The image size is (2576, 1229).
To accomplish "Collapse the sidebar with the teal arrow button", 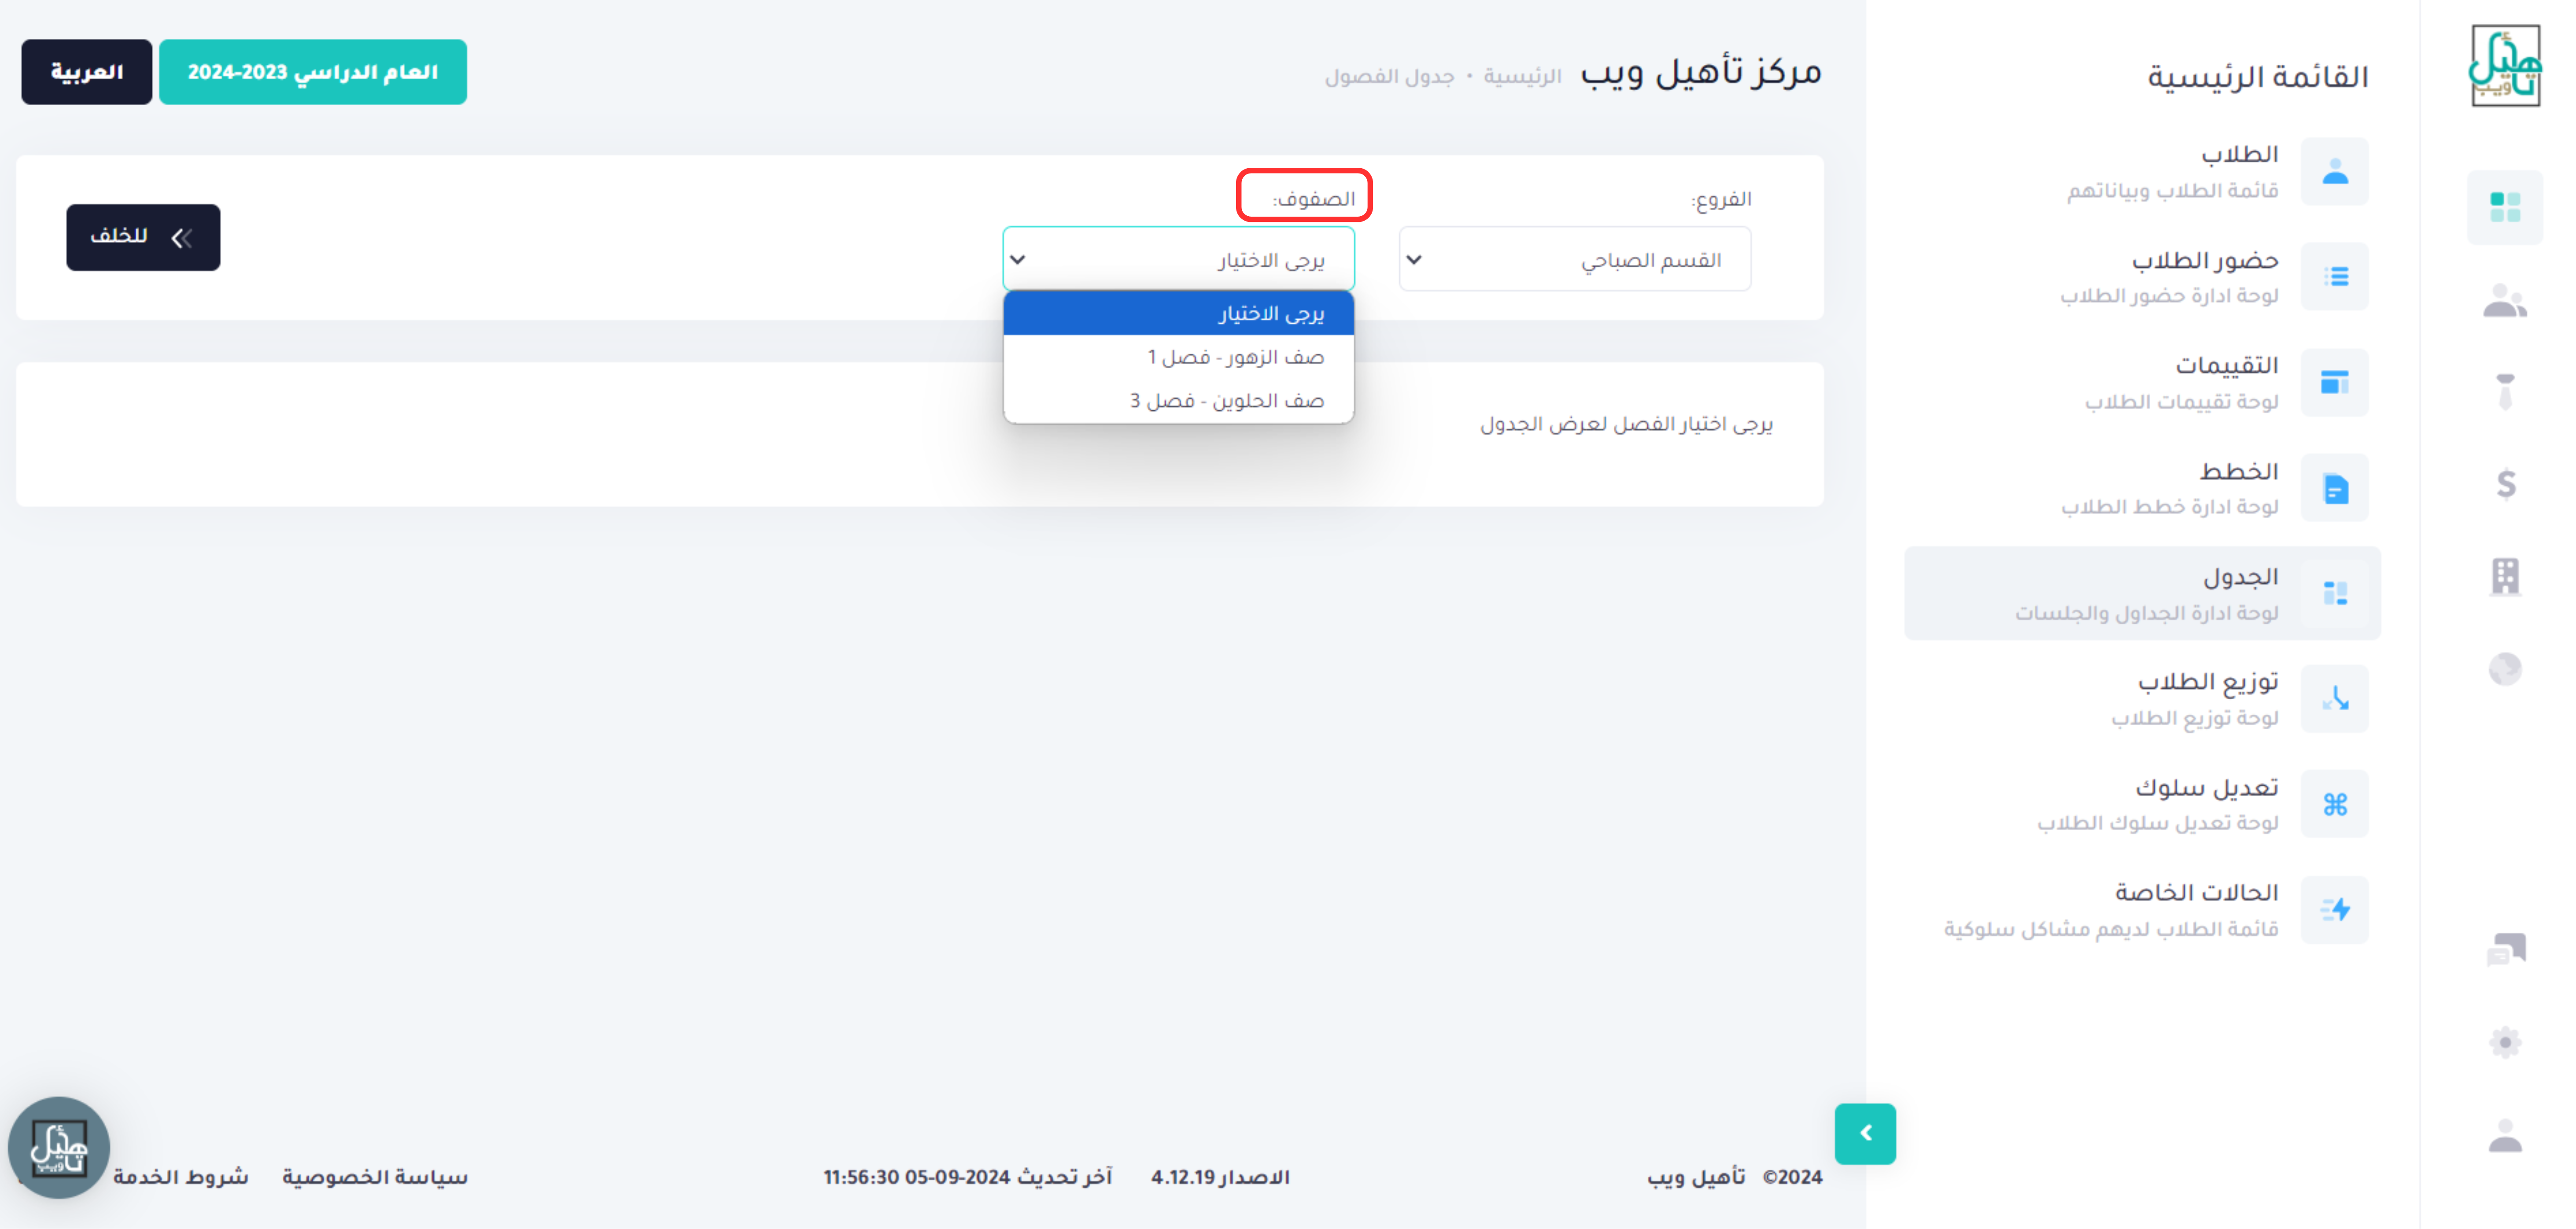I will (x=1865, y=1133).
